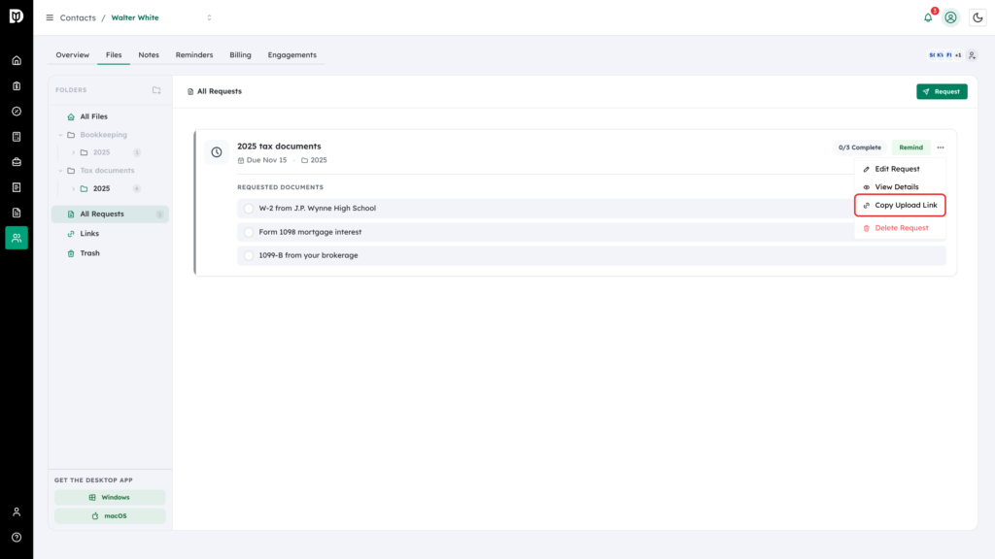Open the Contacts people icon in sidebar
The width and height of the screenshot is (995, 559).
pyautogui.click(x=17, y=238)
